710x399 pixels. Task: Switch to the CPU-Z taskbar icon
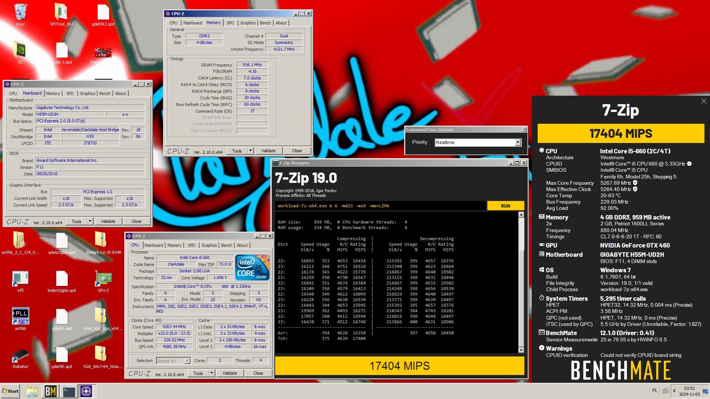(x=86, y=391)
